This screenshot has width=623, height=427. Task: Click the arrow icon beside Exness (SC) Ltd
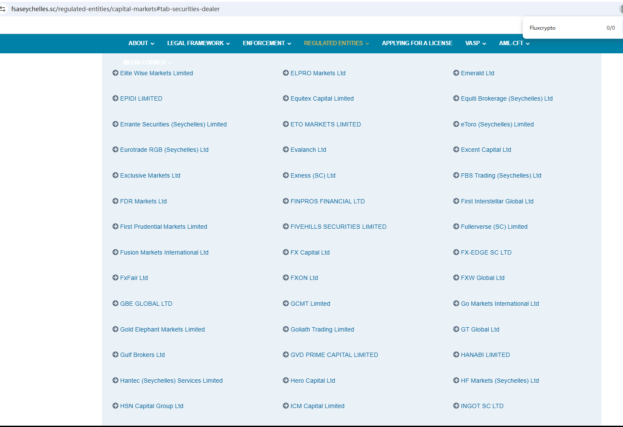coord(286,175)
